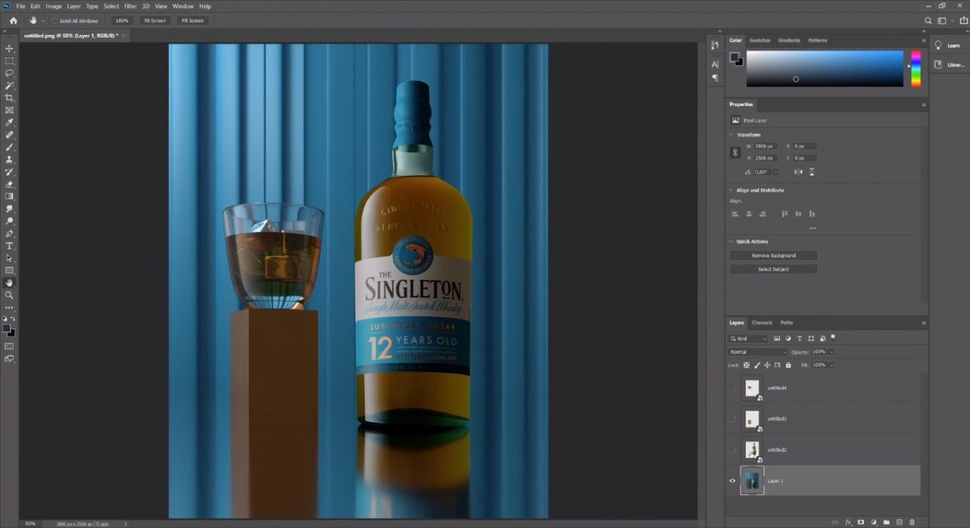Open the Opacity slider dropdown
Screen dimensions: 970x528
[x=831, y=352]
